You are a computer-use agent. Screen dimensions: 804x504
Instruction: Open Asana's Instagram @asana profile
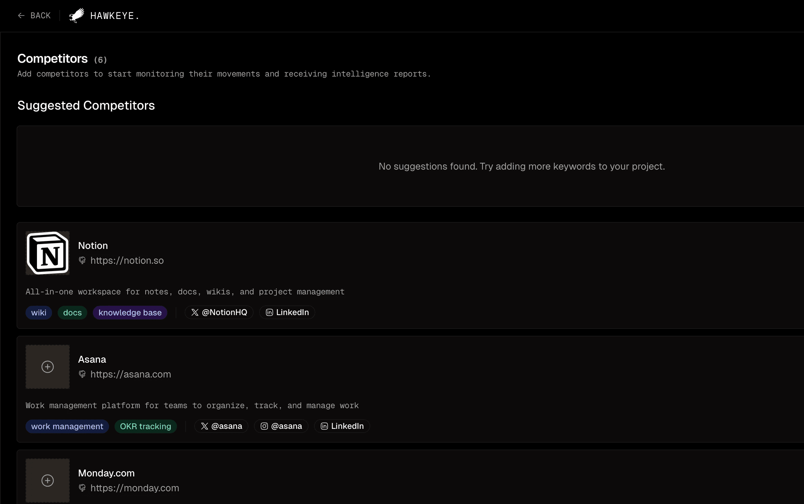pyautogui.click(x=281, y=426)
